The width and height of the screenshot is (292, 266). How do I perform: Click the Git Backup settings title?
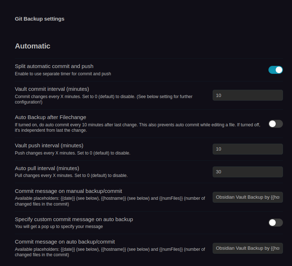pyautogui.click(x=39, y=19)
